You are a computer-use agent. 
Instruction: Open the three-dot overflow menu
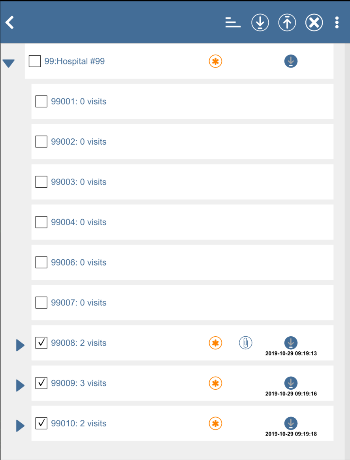click(x=337, y=23)
